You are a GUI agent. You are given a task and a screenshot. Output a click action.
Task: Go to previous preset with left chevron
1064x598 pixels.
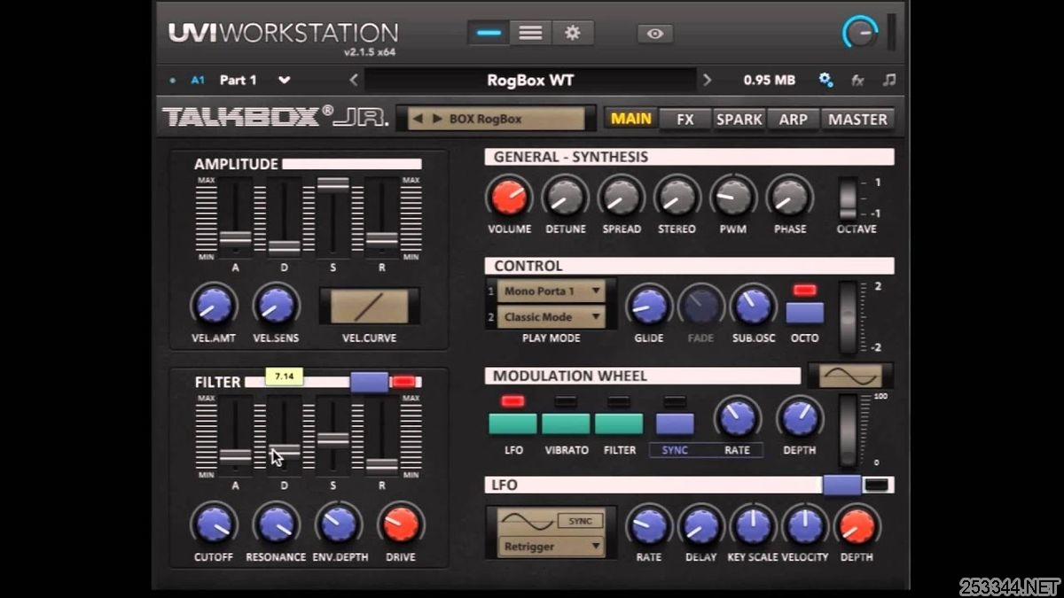click(x=354, y=80)
